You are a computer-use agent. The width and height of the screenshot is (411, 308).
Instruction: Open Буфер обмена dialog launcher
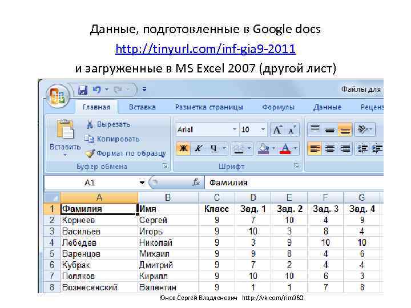[x=166, y=166]
